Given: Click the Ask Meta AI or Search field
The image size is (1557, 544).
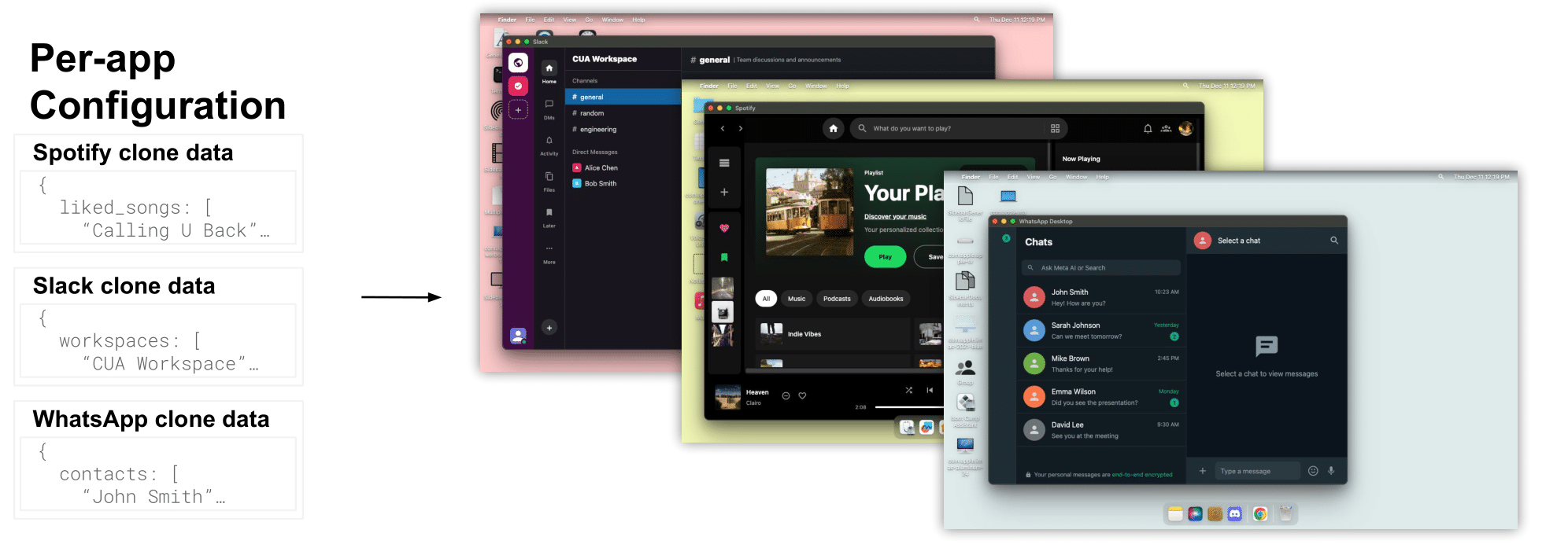Looking at the screenshot, I should 1100,268.
